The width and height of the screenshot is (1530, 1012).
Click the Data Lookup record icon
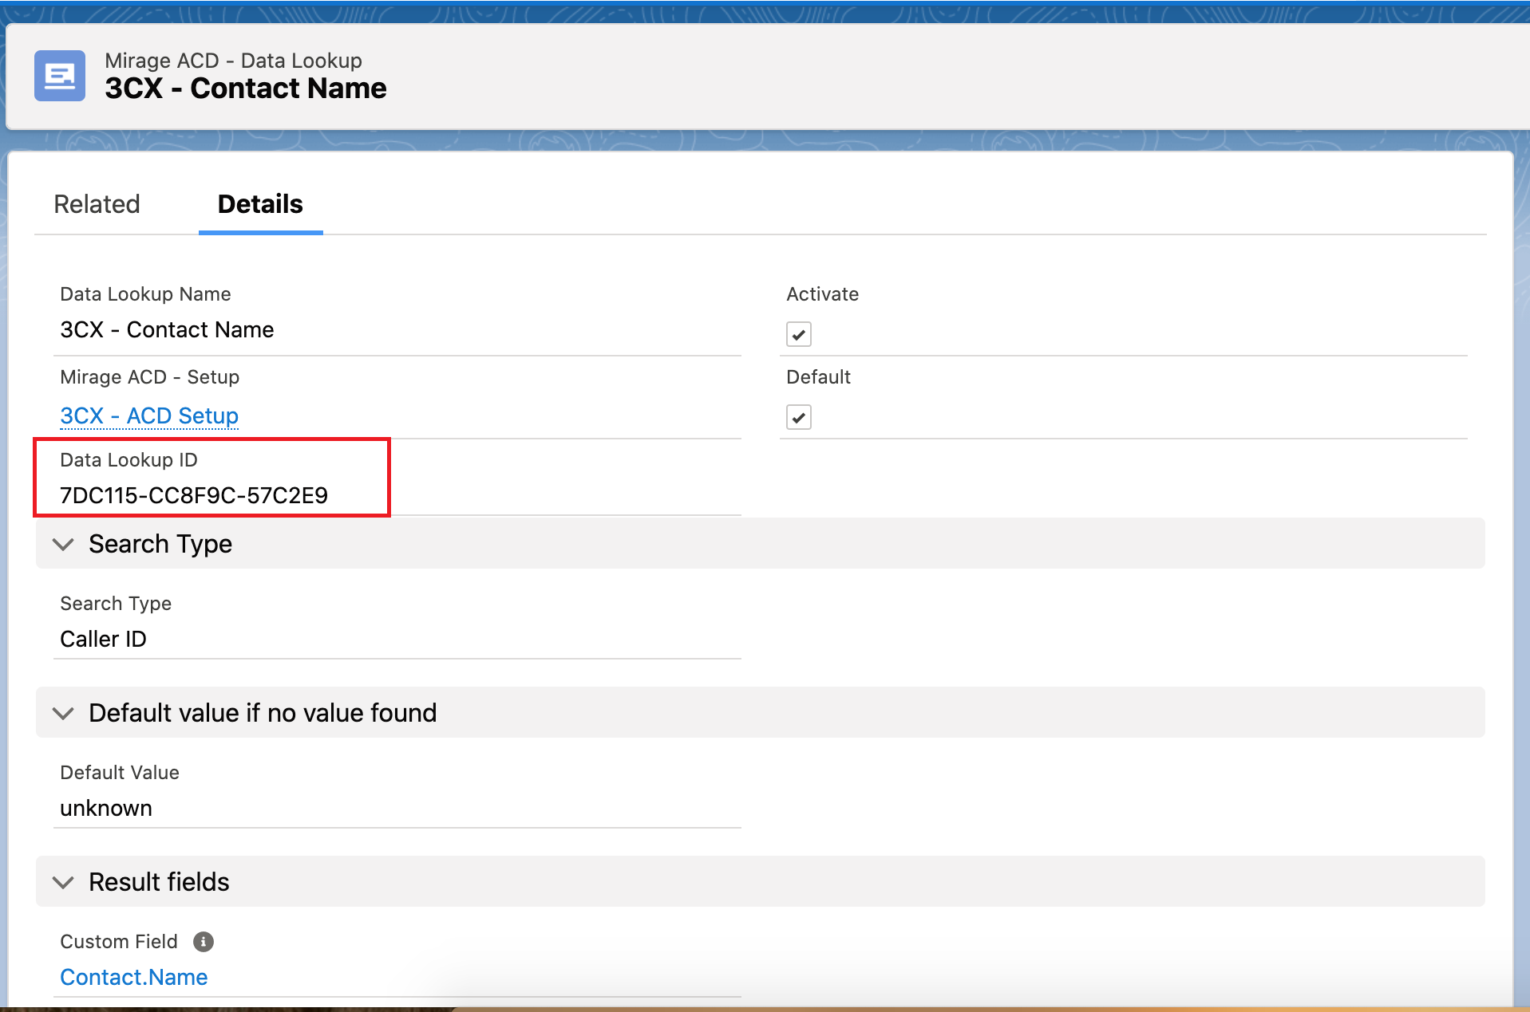tap(60, 76)
